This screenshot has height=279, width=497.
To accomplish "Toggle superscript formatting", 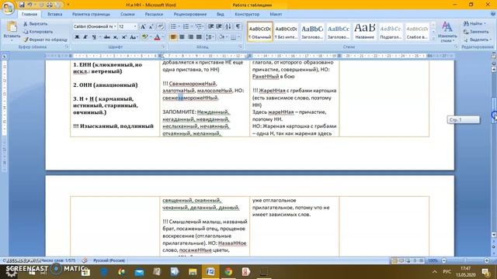I will point(124,37).
